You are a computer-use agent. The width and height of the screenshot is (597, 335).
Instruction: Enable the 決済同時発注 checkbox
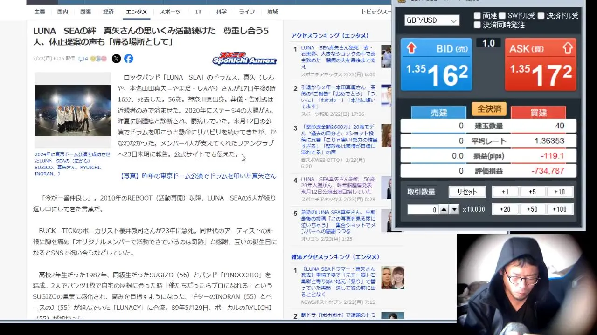coord(477,25)
